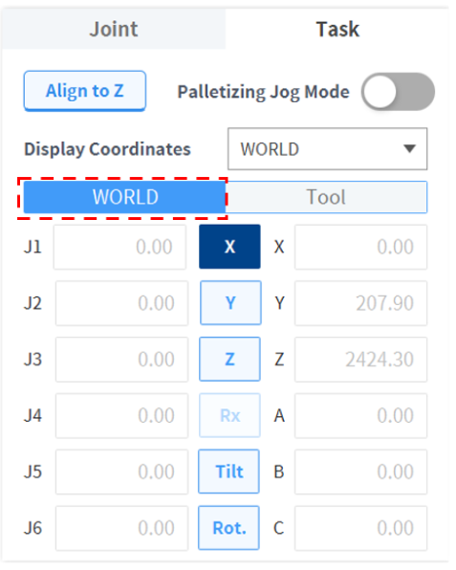Choose the Y axis jog button

click(230, 303)
